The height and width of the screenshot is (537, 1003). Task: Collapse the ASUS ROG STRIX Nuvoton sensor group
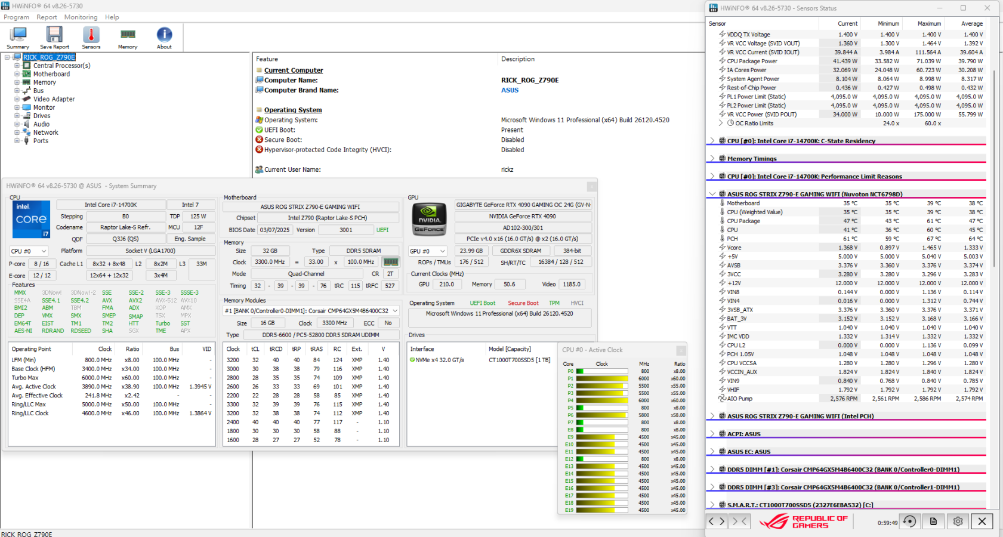coord(712,194)
